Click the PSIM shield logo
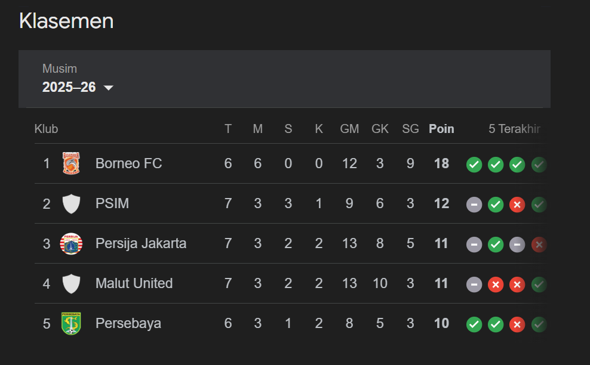This screenshot has width=590, height=365. pos(71,204)
